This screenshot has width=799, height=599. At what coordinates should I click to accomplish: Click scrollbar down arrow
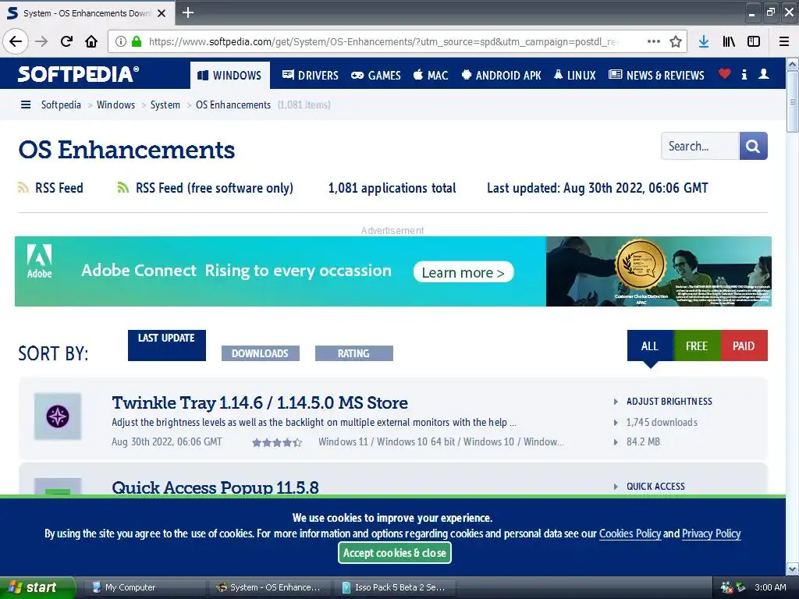[793, 569]
